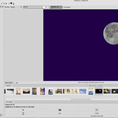118x118 pixels.
Task: Go to previous filmstrip page arrow
Action: 90,86
